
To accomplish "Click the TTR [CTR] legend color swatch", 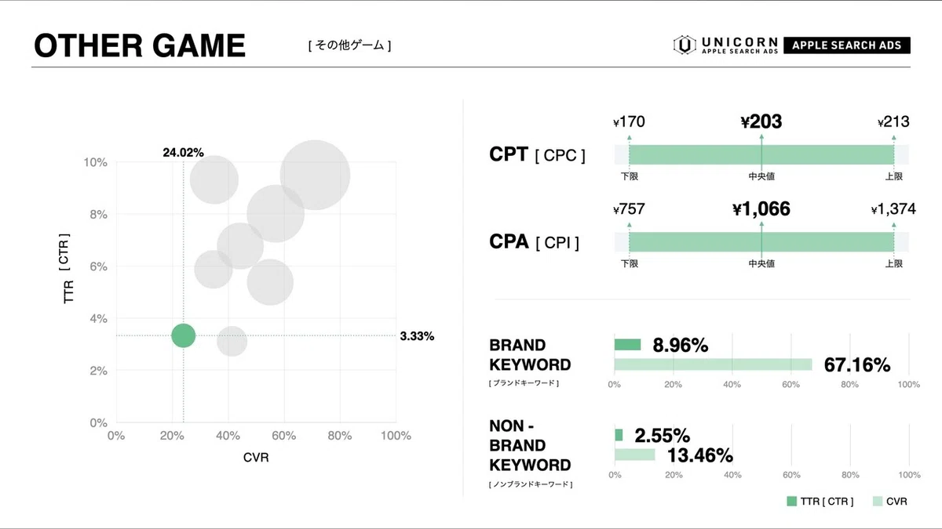I will click(793, 501).
